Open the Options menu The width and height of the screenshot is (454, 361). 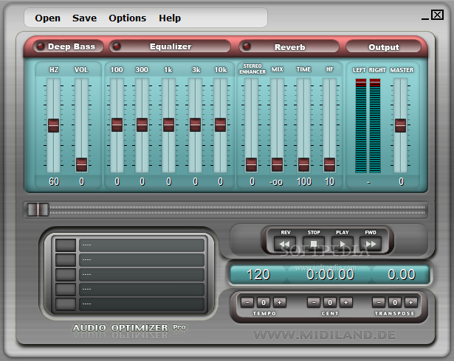(128, 18)
